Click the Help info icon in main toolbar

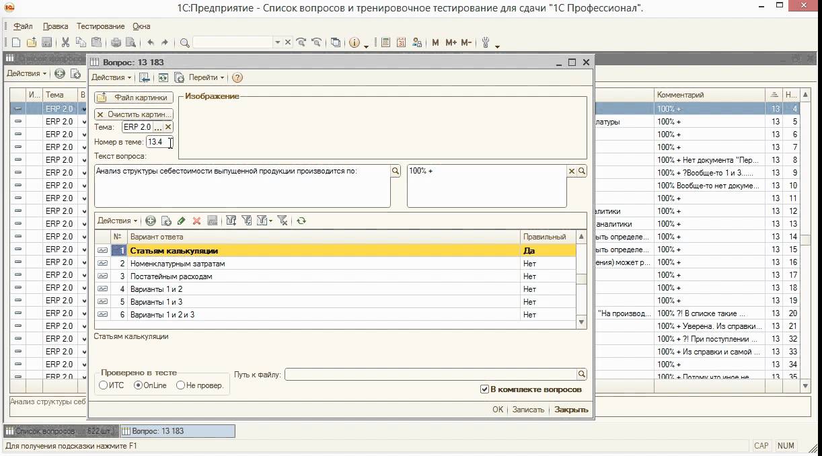coord(354,42)
